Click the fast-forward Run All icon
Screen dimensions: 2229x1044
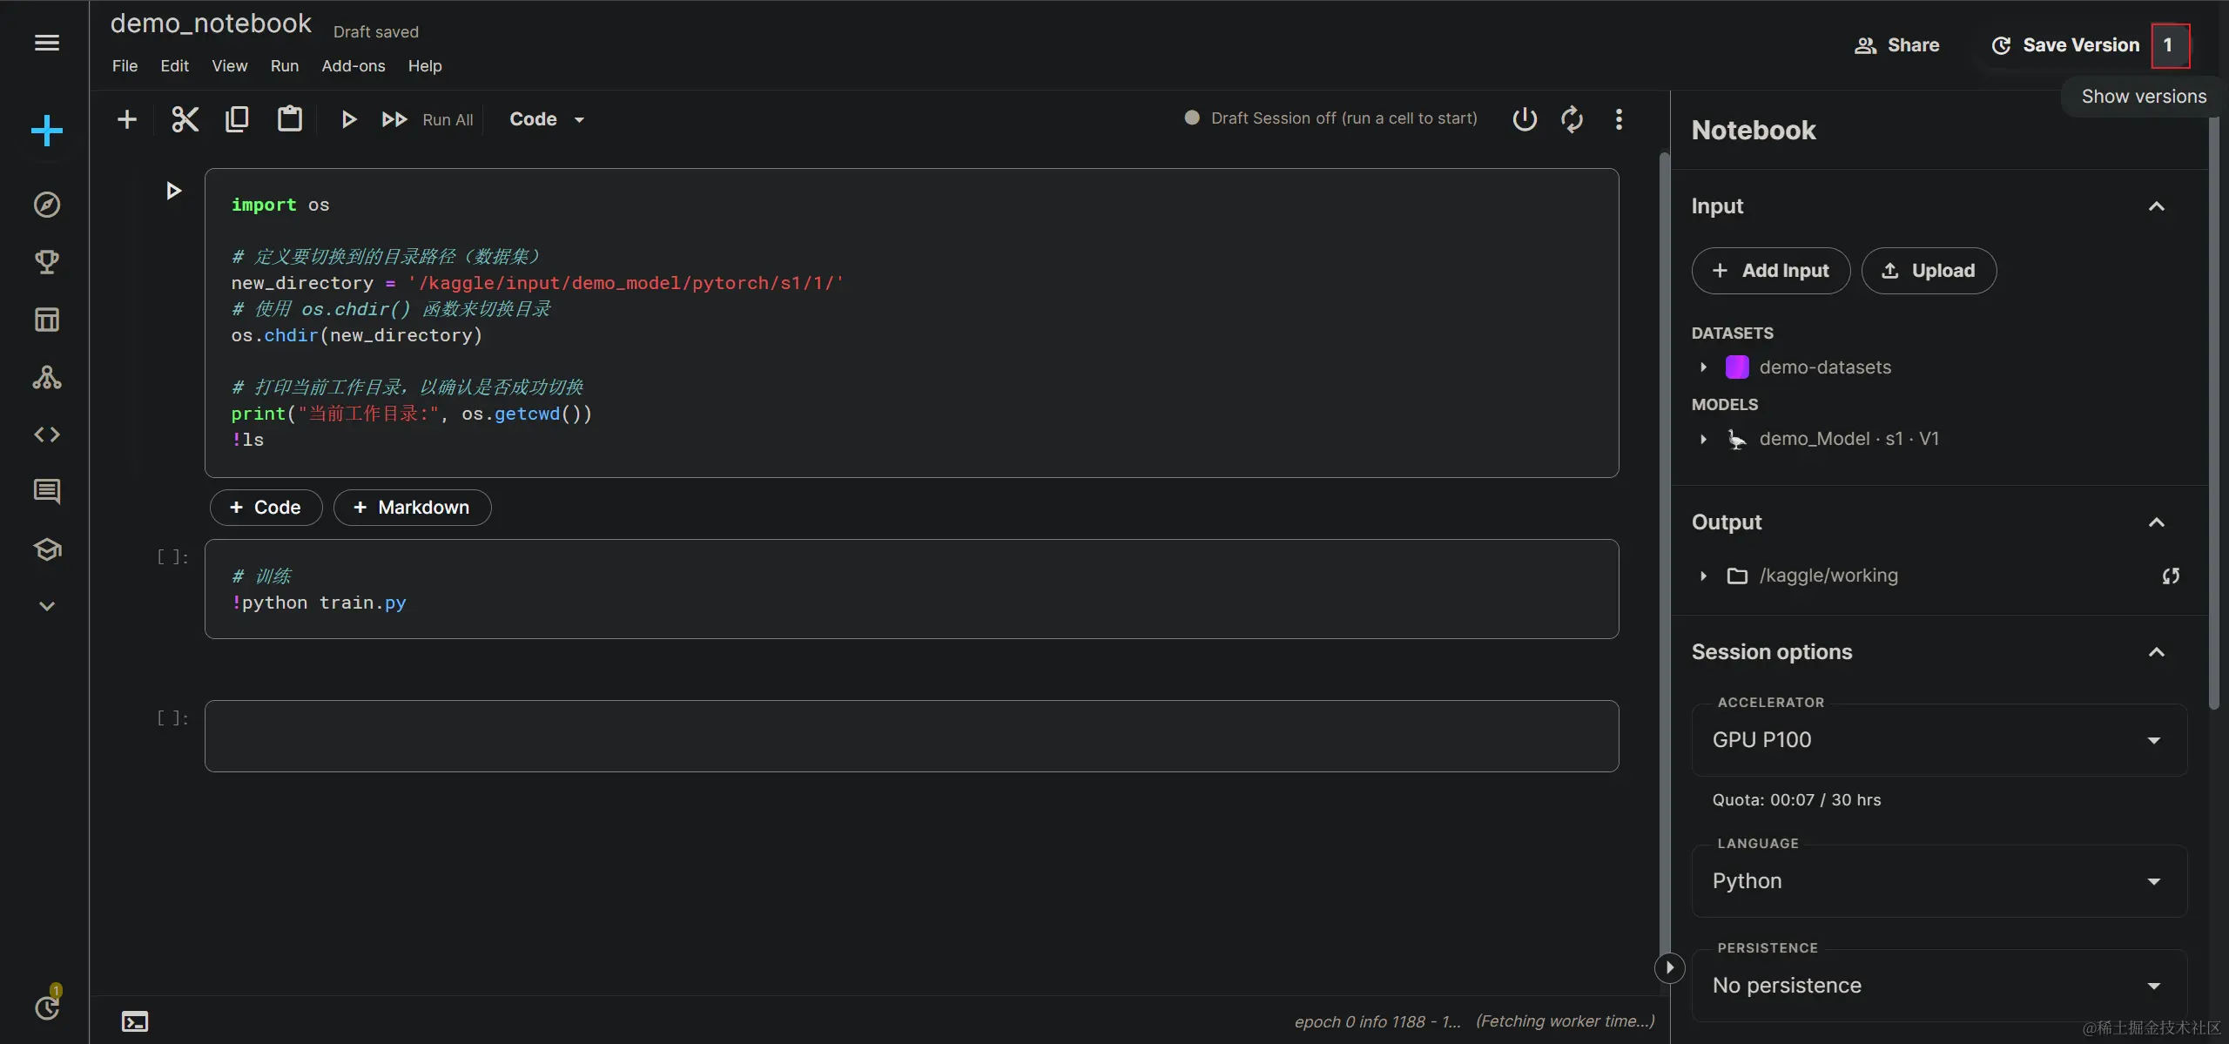pyautogui.click(x=394, y=119)
